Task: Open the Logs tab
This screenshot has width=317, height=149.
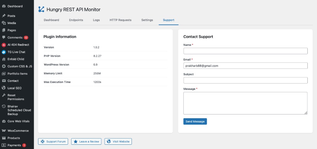Action: (96, 20)
